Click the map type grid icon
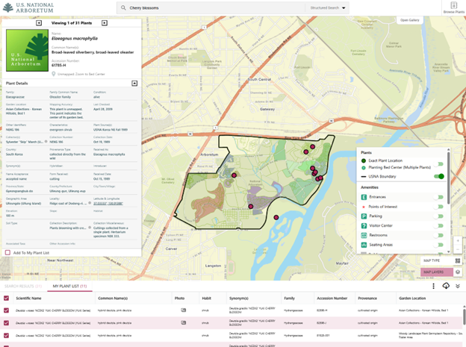Image resolution: width=466 pixels, height=347 pixels. tap(458, 260)
